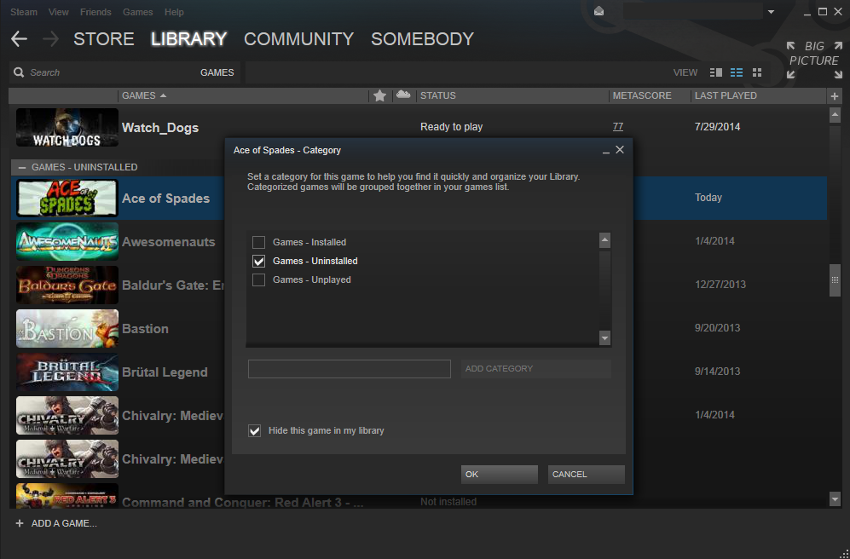
Task: Select the Awesomenauts thumbnail
Action: click(x=67, y=242)
